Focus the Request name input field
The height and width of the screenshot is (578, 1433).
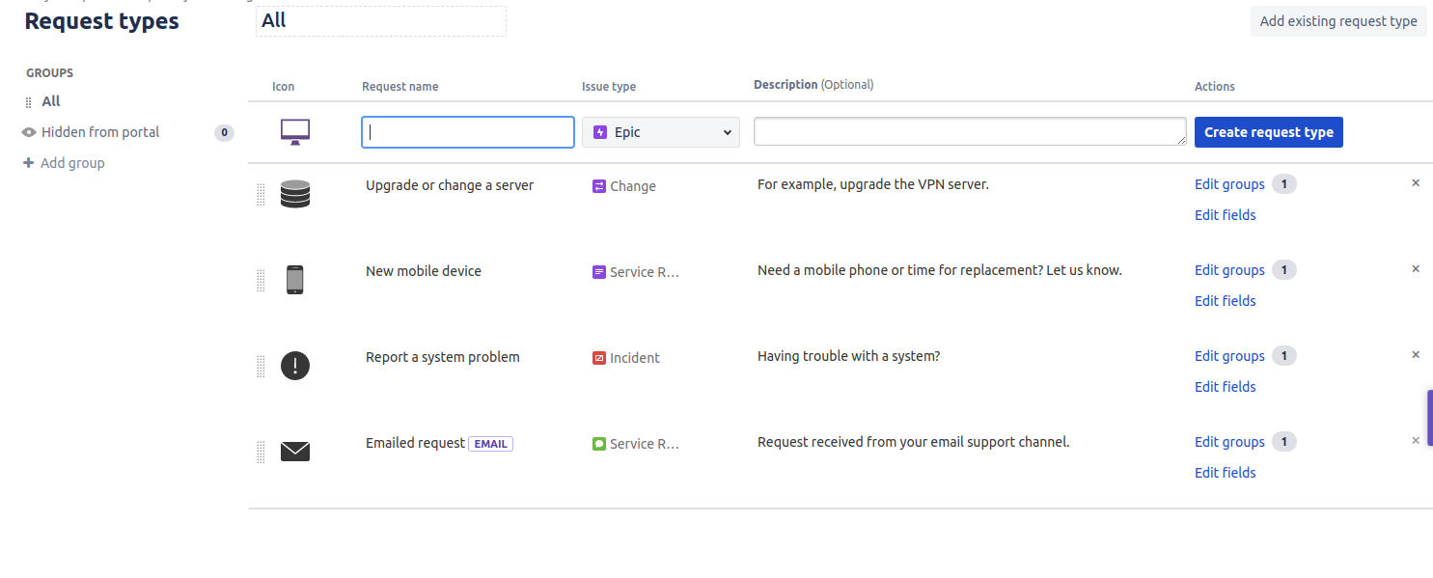pyautogui.click(x=468, y=132)
